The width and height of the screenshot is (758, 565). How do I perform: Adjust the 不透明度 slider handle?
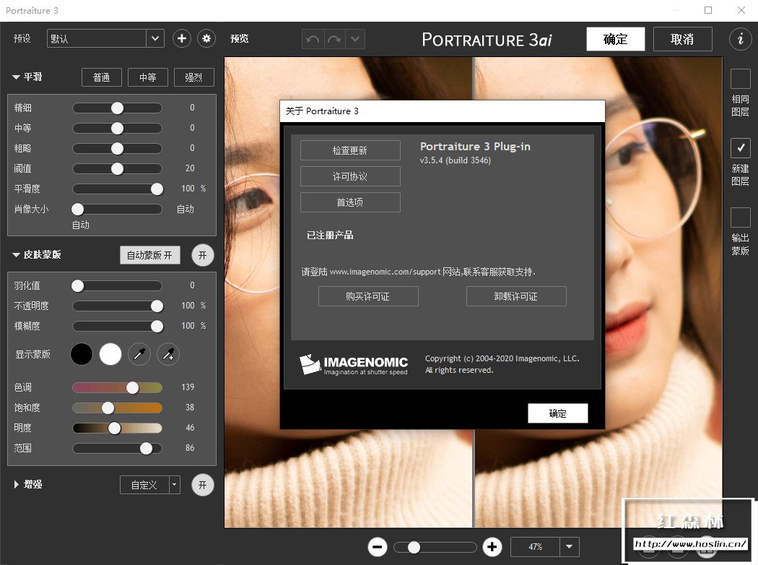[157, 306]
